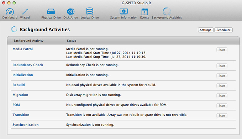Screen dimensions: 242x139
Task: Open the Logical Drive view
Action: (90, 14)
